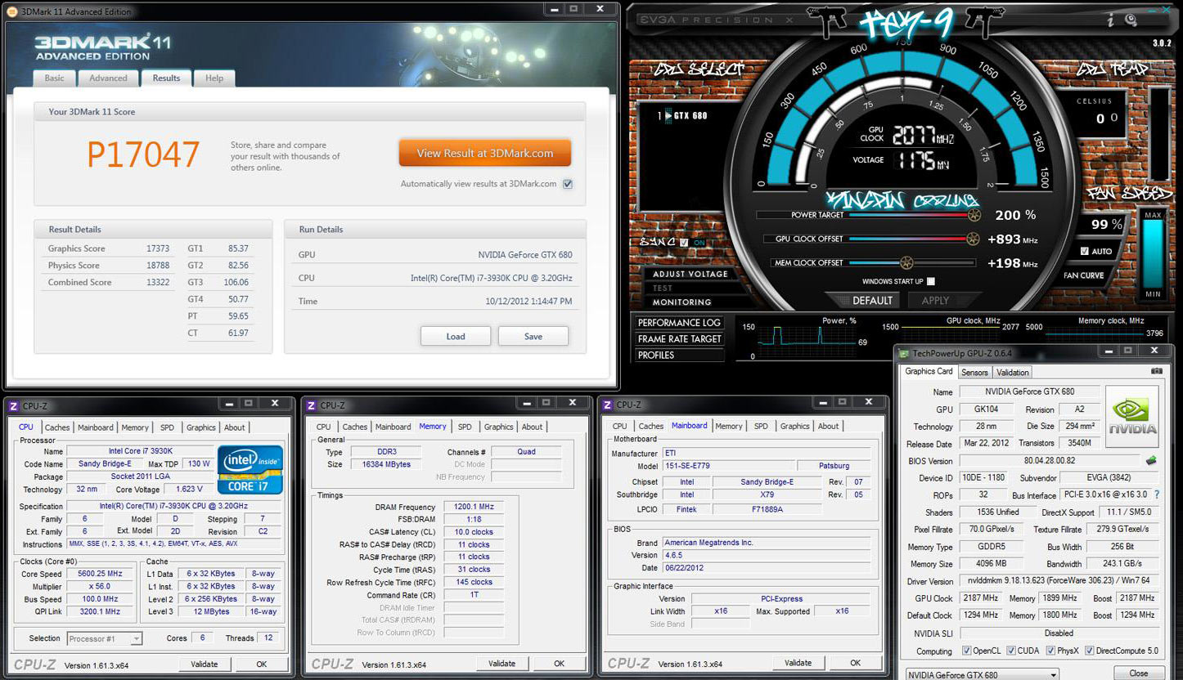This screenshot has width=1183, height=680.
Task: Open the info 'i' icon in Precision X
Action: pos(1110,19)
